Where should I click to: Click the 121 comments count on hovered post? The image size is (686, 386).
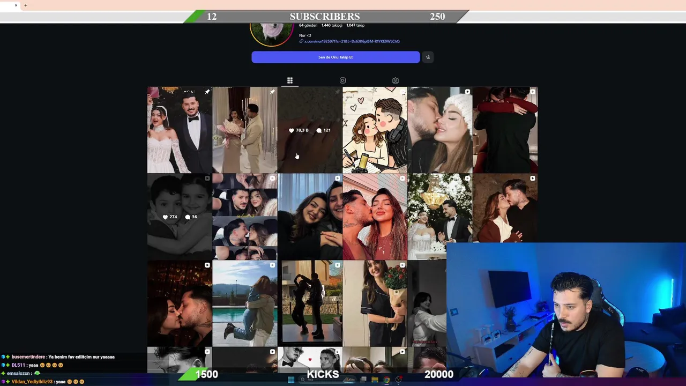pos(323,130)
